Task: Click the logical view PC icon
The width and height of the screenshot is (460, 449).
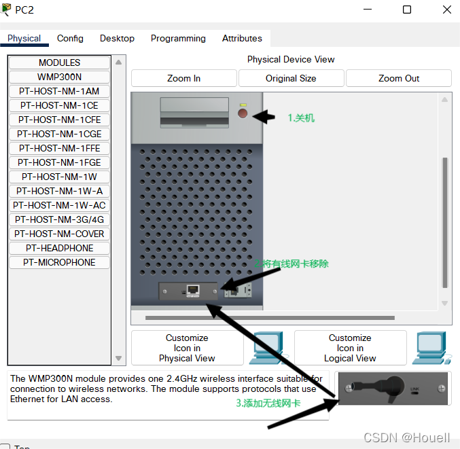Action: [431, 348]
